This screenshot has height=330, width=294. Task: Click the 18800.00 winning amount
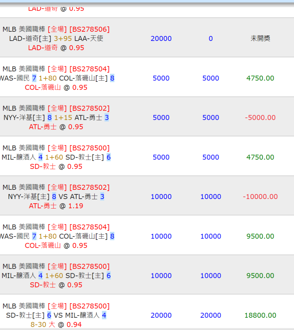[260, 315]
